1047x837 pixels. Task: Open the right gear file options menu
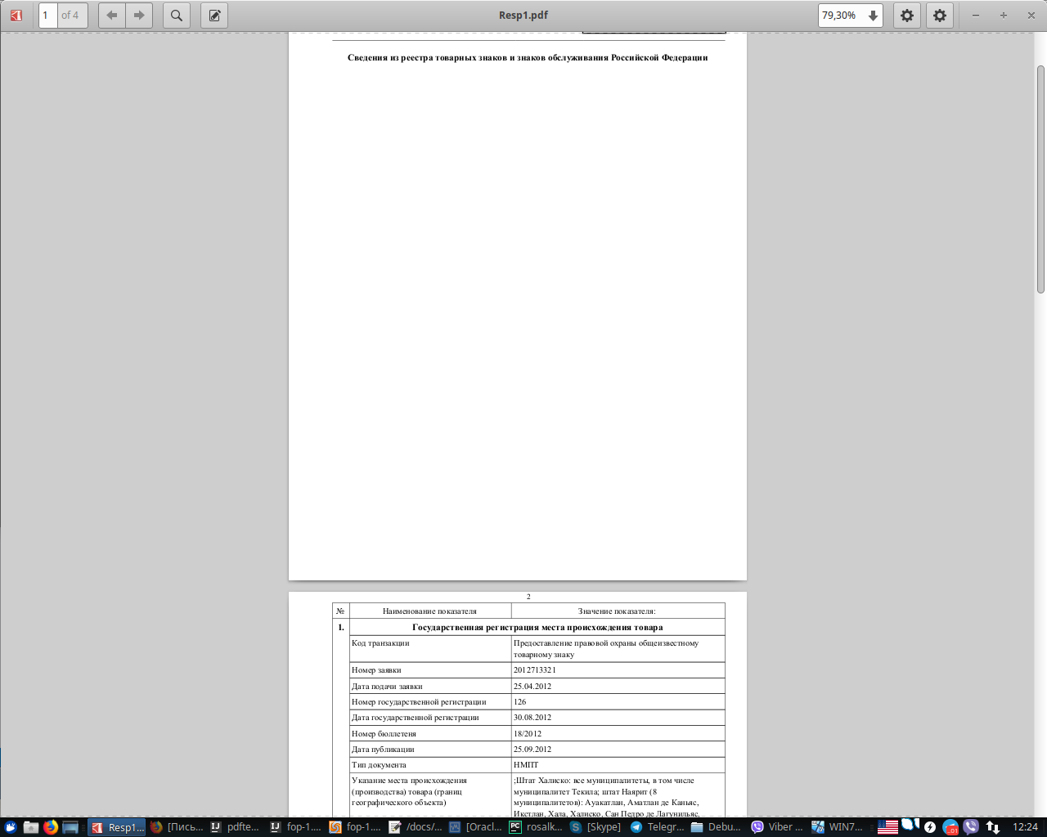tap(940, 16)
